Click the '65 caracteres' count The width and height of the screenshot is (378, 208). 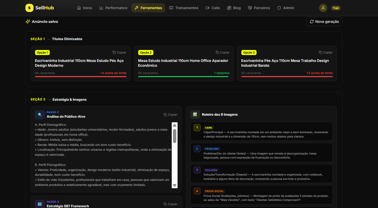251,73
